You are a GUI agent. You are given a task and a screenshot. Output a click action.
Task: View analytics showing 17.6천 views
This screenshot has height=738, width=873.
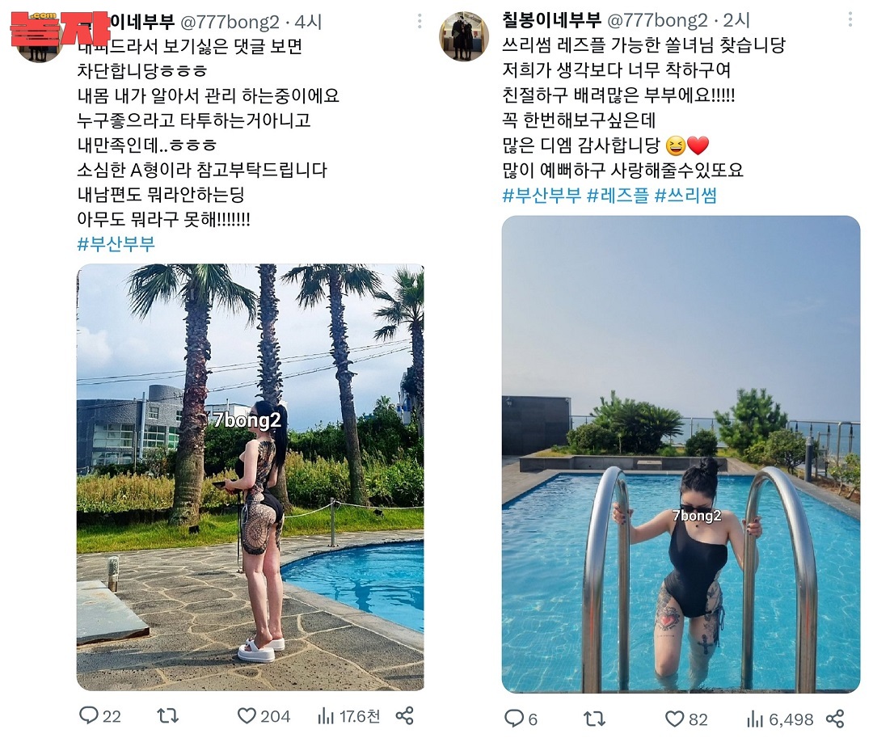[348, 715]
